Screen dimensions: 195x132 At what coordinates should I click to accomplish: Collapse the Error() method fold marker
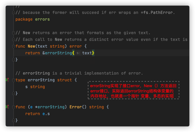tap(14, 107)
